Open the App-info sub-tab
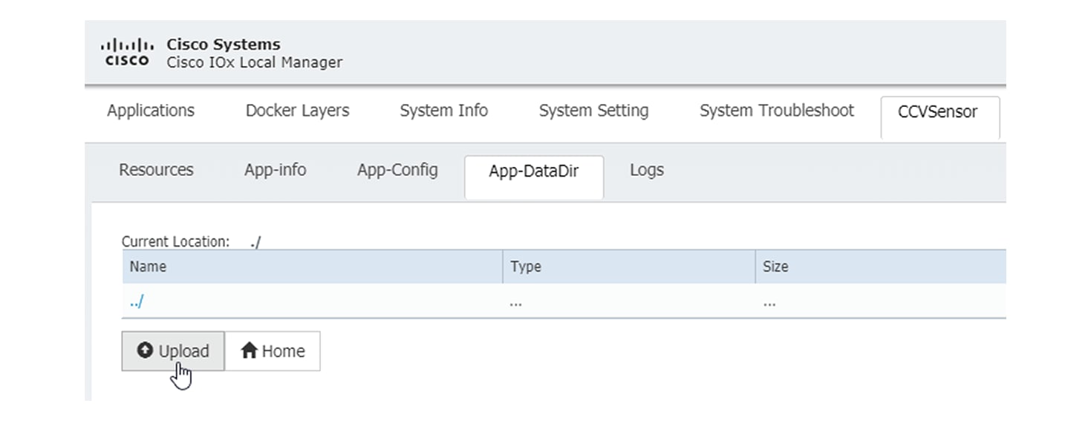This screenshot has width=1091, height=421. coord(275,170)
